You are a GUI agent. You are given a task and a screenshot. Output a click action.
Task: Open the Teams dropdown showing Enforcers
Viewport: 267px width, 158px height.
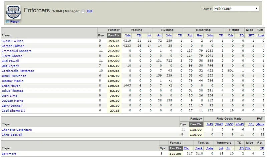click(x=236, y=9)
